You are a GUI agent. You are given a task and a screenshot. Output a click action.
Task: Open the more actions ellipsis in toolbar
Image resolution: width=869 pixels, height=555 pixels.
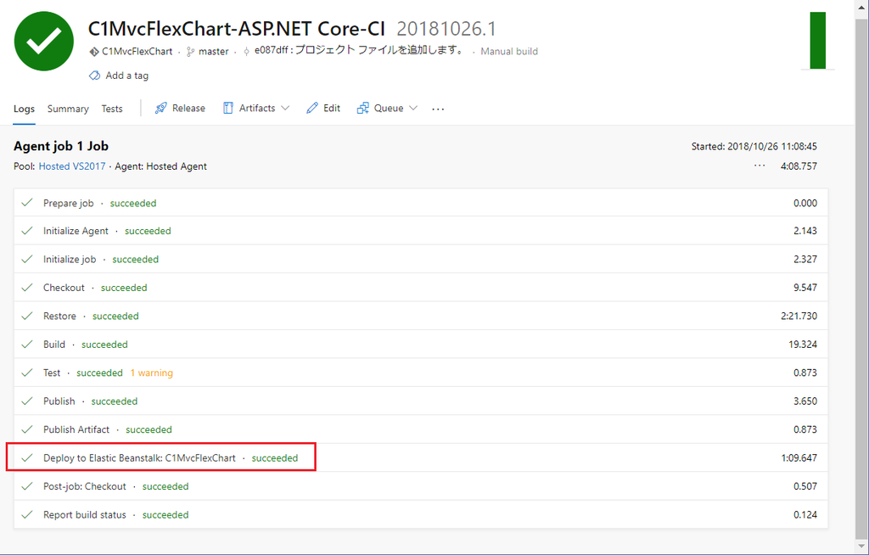point(438,109)
